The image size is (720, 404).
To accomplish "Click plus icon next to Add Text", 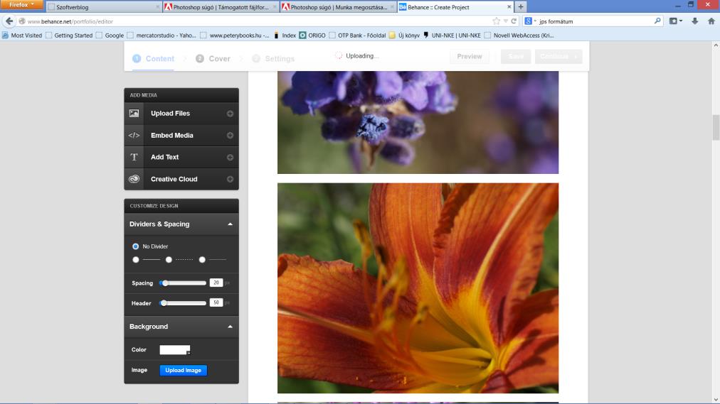I will click(230, 157).
